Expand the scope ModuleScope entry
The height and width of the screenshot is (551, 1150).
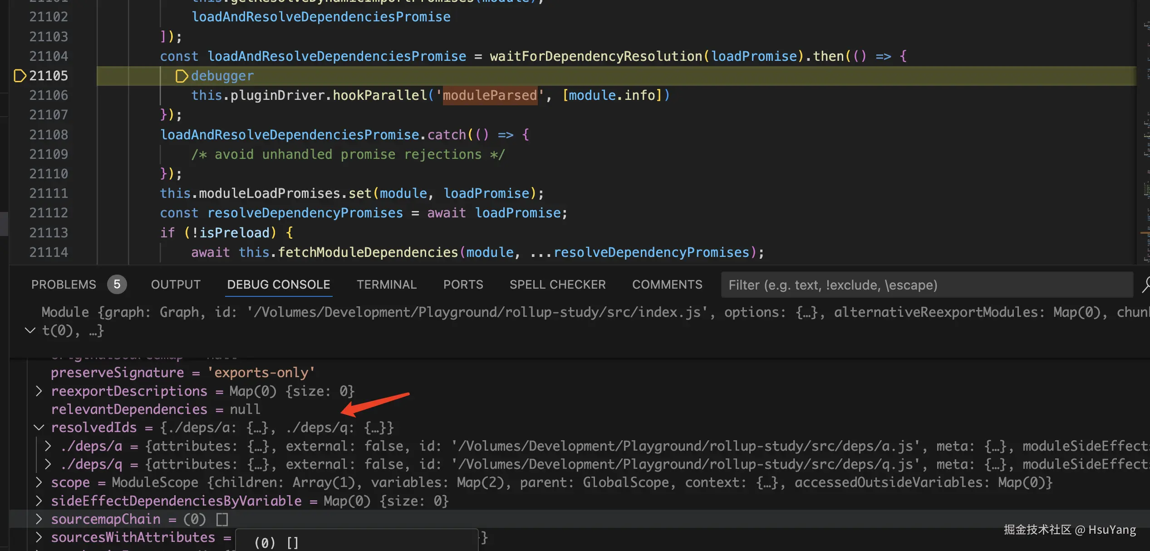click(39, 482)
